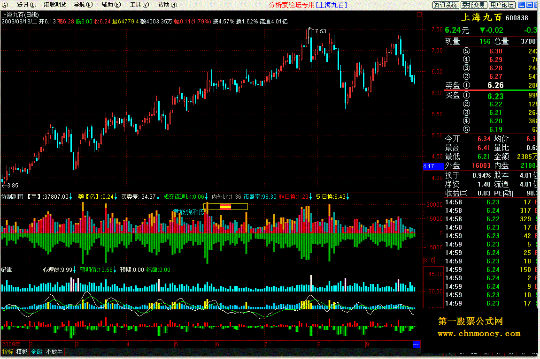Click the 用户论坛 button
This screenshot has height=359, width=540.
(x=502, y=5)
